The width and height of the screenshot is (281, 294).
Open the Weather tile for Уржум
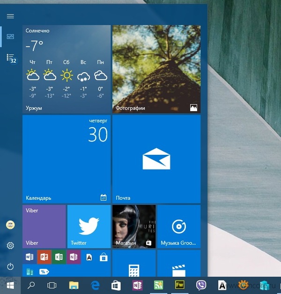point(66,68)
